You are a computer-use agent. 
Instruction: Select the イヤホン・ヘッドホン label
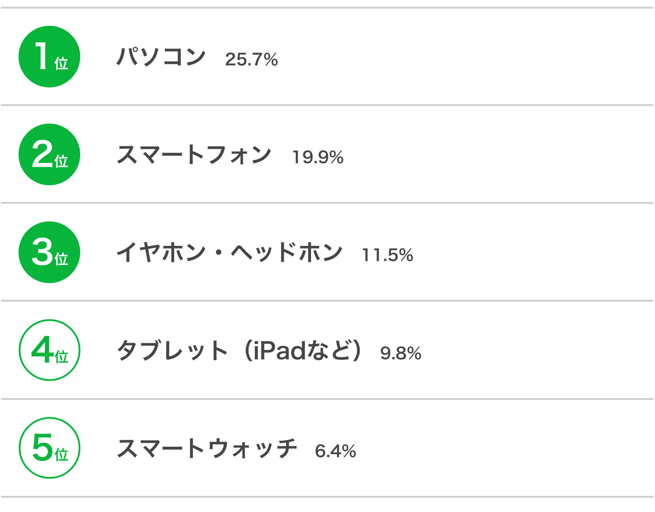230,253
